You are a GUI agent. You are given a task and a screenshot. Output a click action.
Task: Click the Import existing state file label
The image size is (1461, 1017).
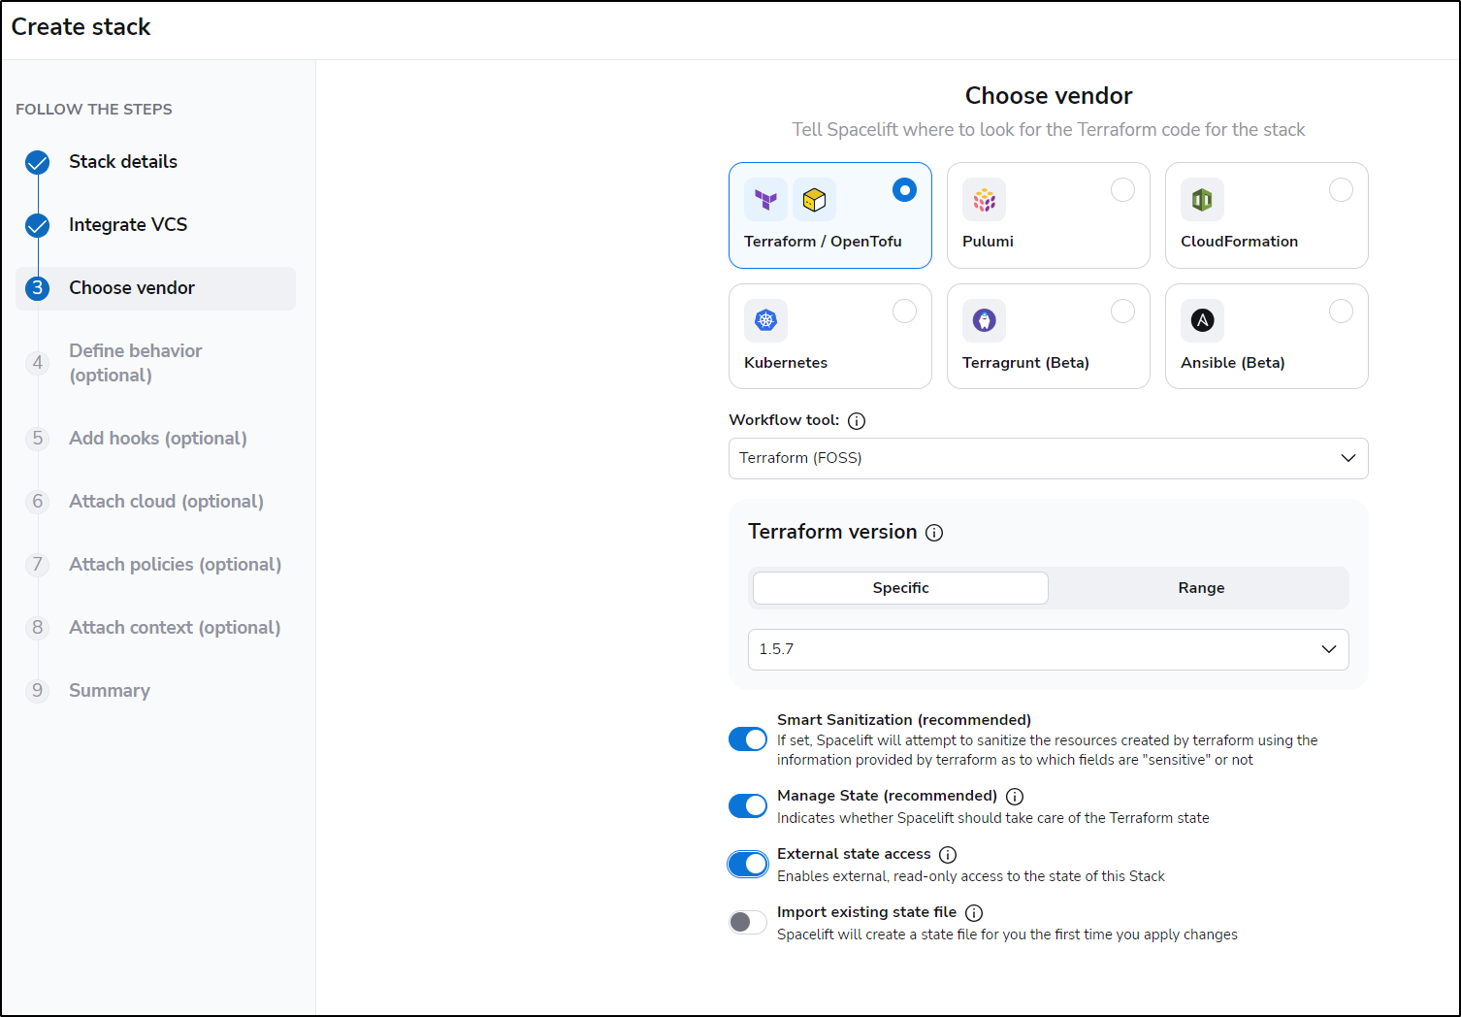click(x=866, y=912)
